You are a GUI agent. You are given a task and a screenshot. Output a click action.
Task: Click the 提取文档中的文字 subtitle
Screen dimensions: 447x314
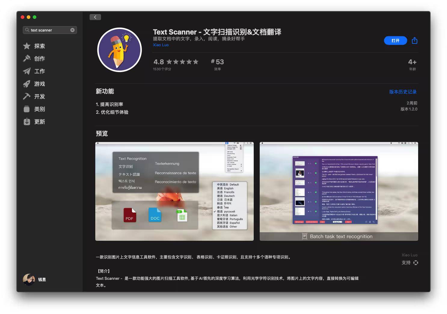[199, 39]
